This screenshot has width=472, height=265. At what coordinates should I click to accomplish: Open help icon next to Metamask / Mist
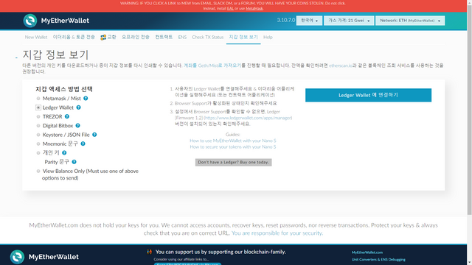point(86,98)
